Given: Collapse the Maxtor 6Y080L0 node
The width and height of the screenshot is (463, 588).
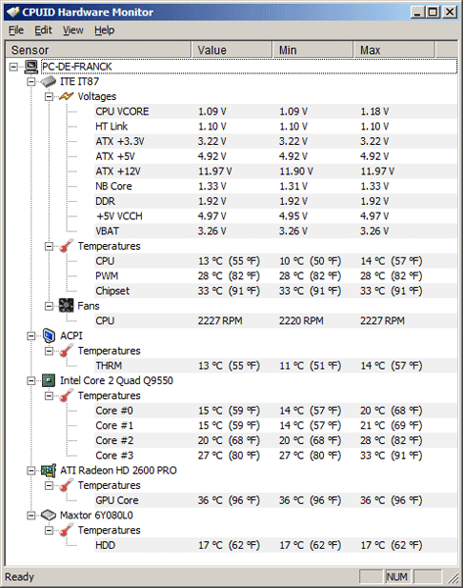Looking at the screenshot, I should [x=31, y=515].
